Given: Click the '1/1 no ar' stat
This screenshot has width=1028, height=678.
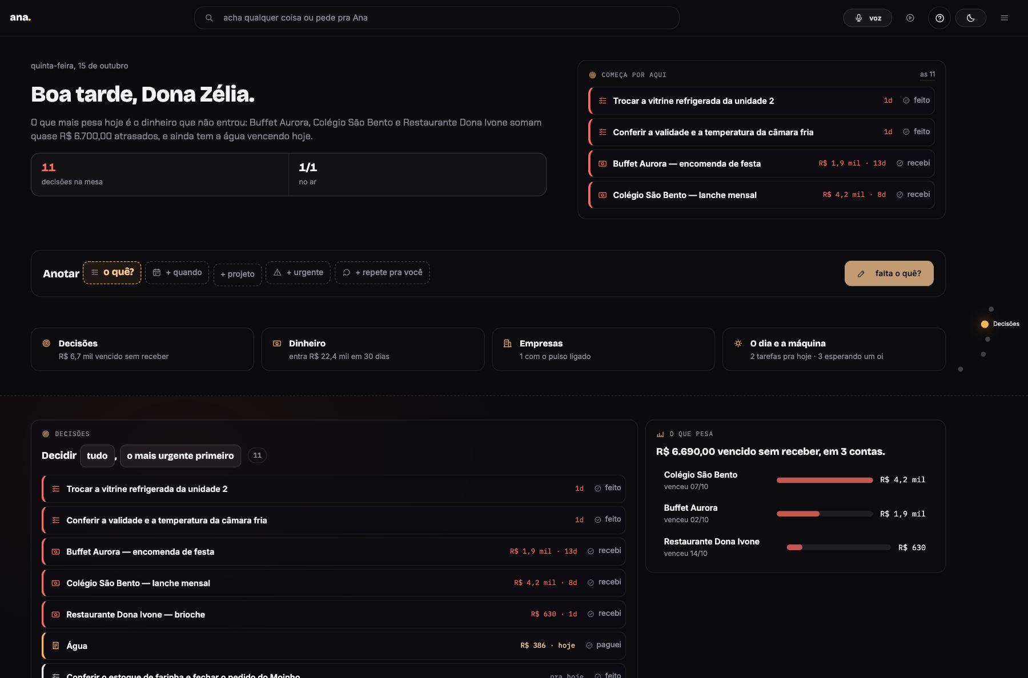Looking at the screenshot, I should point(417,174).
